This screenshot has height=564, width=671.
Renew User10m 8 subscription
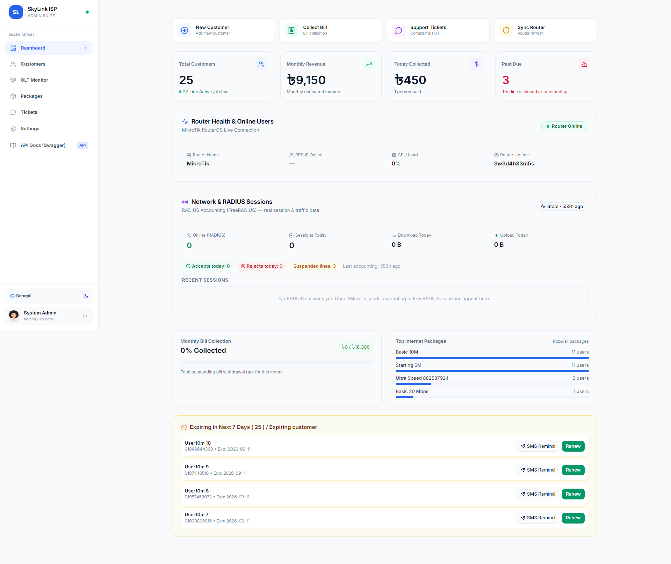[x=573, y=494]
